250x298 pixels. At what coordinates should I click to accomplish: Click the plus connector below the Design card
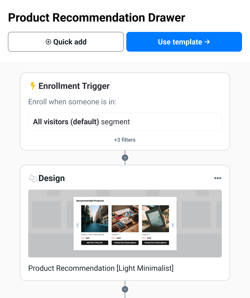[125, 289]
